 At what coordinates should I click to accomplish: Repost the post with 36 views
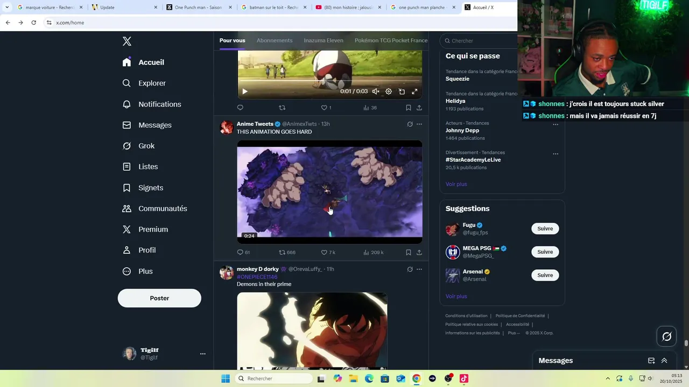[x=282, y=107]
